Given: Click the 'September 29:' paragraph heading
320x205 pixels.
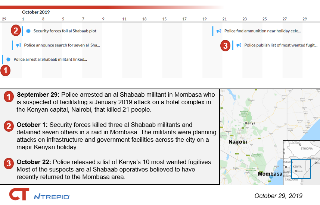Looking at the screenshot, I should (38, 95).
